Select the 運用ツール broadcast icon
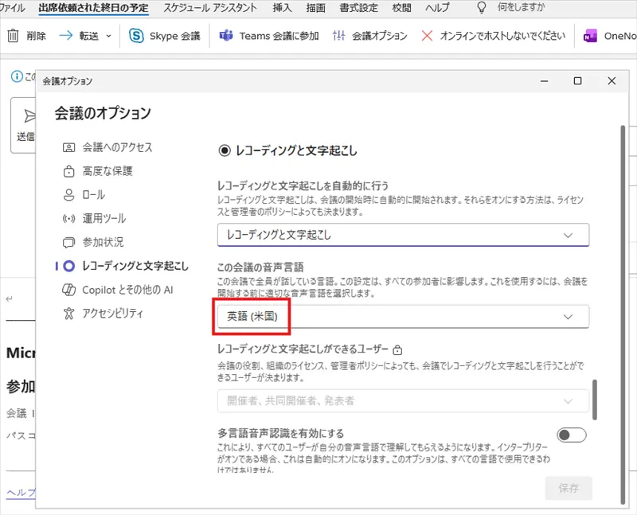 68,219
